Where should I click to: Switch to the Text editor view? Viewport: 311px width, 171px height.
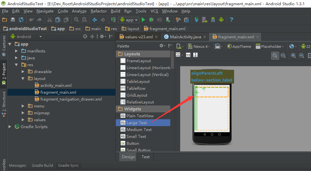click(x=146, y=157)
